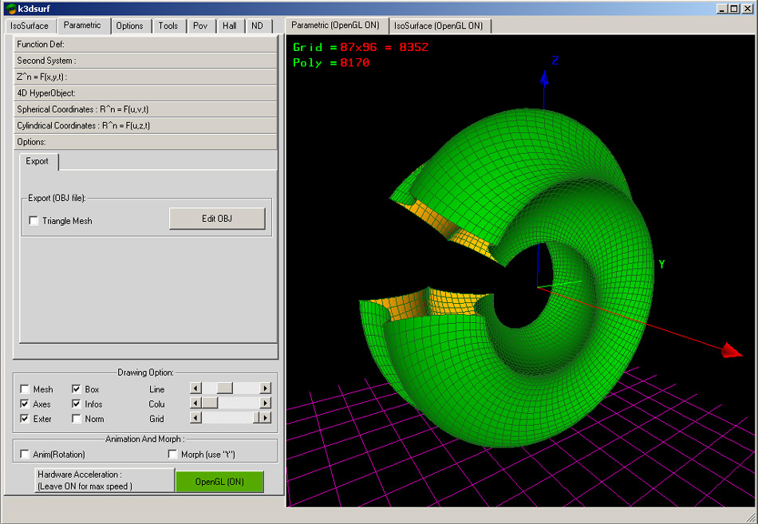The width and height of the screenshot is (758, 524).
Task: Click the Colu slider left arrow
Action: (x=195, y=403)
